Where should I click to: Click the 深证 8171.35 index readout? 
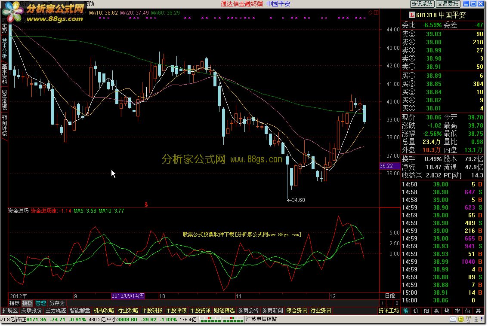(31, 320)
